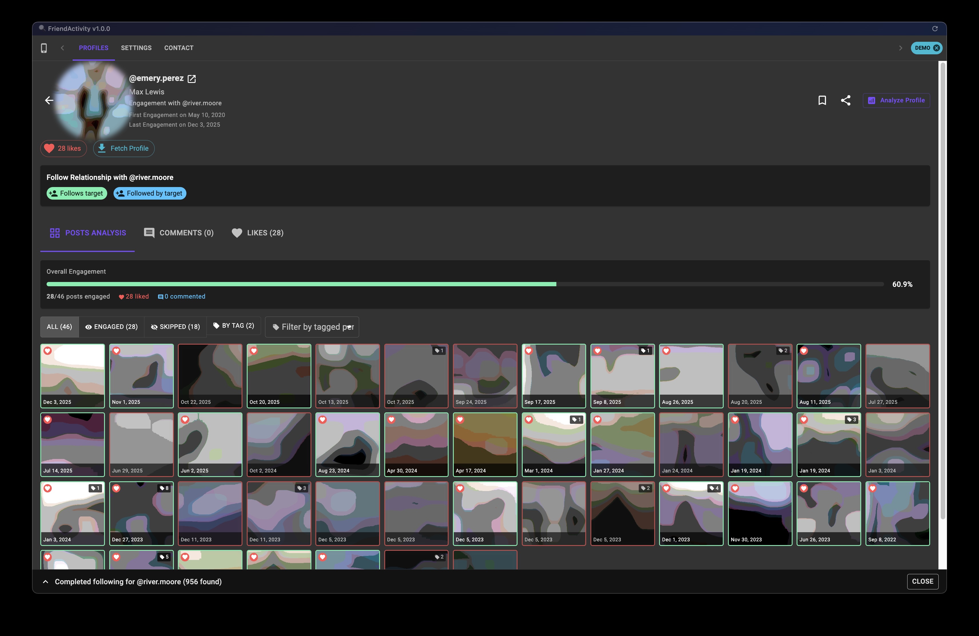
Task: Click the Overall Engagement progress bar
Action: pyautogui.click(x=465, y=283)
